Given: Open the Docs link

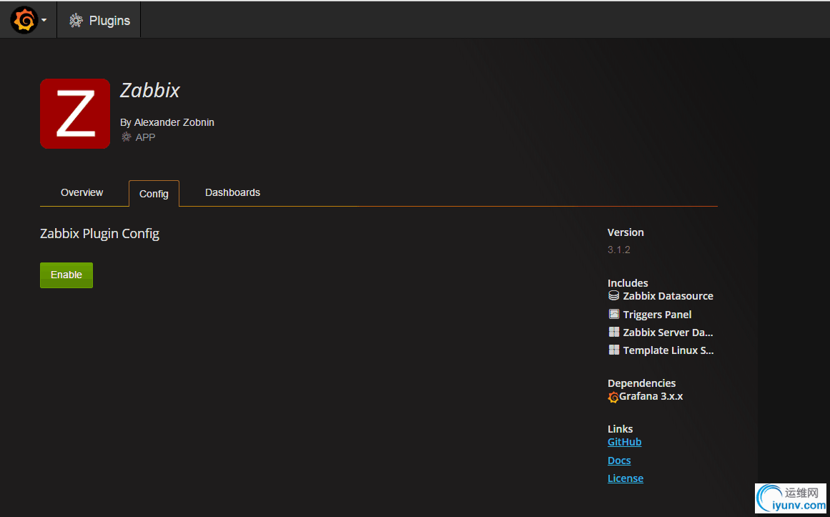Looking at the screenshot, I should 619,461.
